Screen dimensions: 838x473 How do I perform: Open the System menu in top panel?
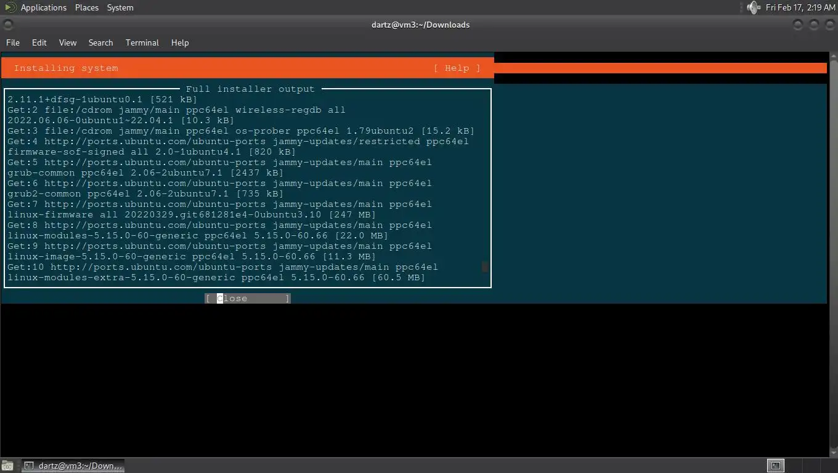click(x=120, y=7)
